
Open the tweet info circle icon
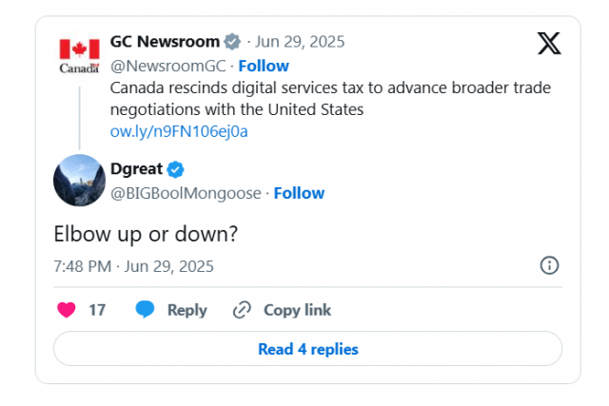click(x=549, y=265)
